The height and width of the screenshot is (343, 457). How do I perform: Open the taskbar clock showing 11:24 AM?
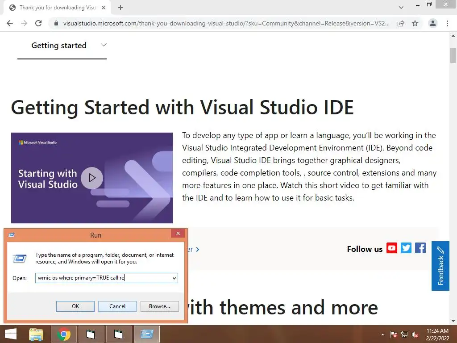click(437, 335)
